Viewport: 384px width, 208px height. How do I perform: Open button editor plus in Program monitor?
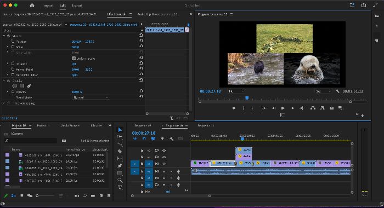[x=363, y=115]
